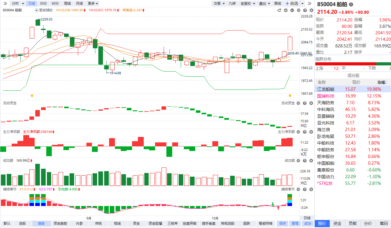Open settings gear for 捕捞季节 indicator

(x=298, y=189)
